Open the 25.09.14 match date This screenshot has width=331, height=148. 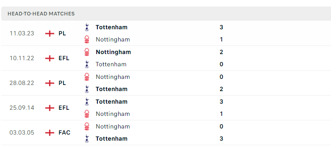tap(22, 108)
